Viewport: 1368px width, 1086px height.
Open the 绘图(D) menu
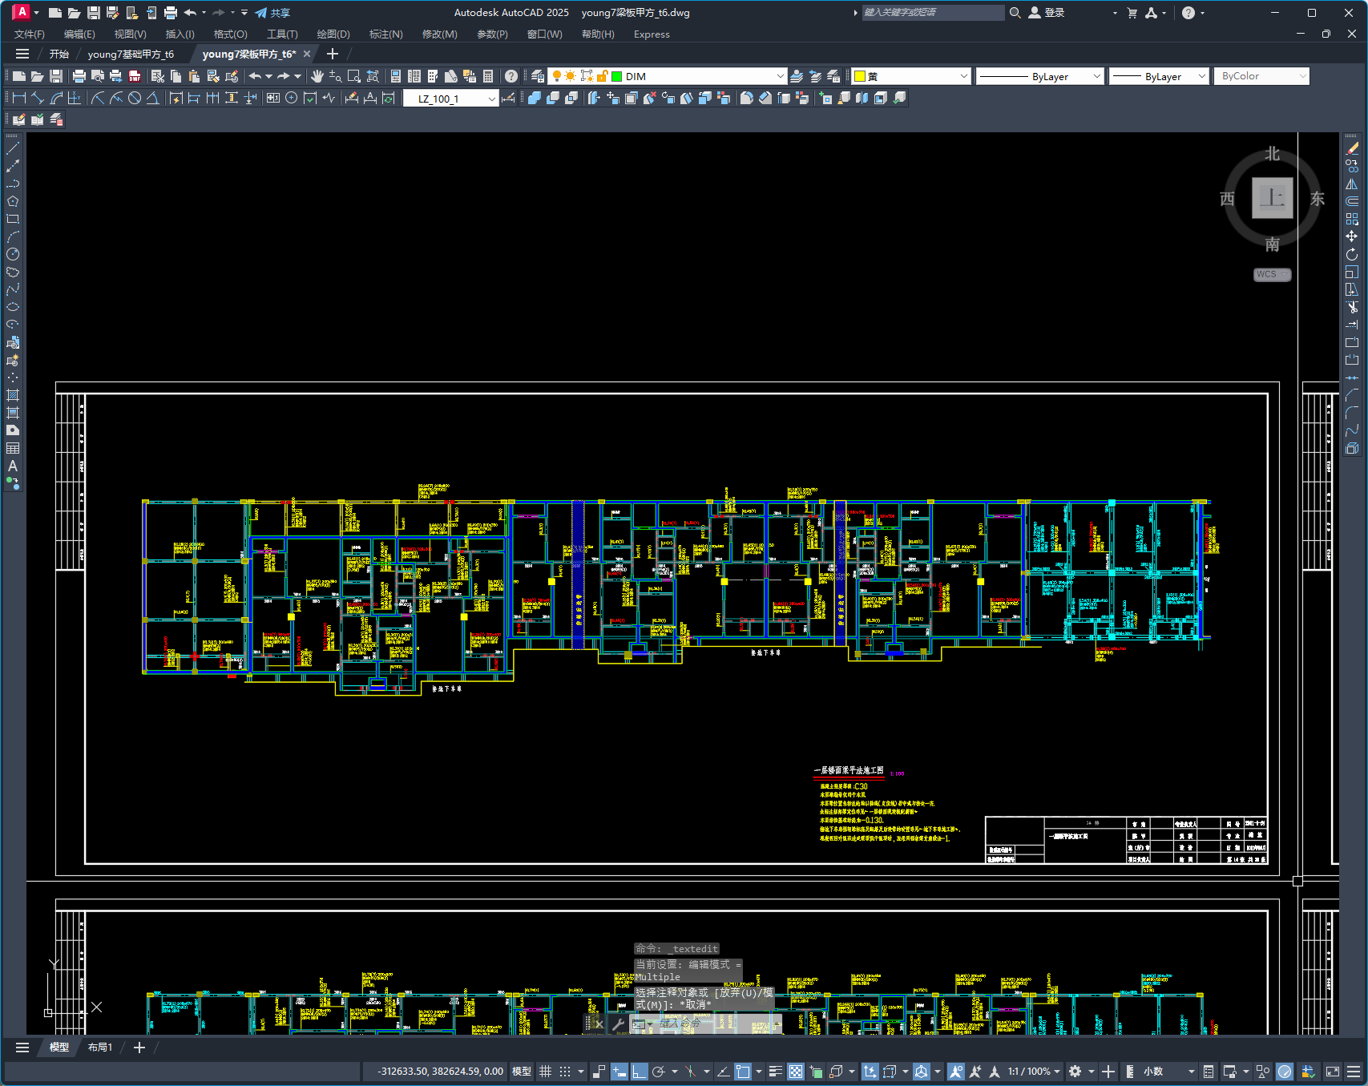(x=333, y=34)
